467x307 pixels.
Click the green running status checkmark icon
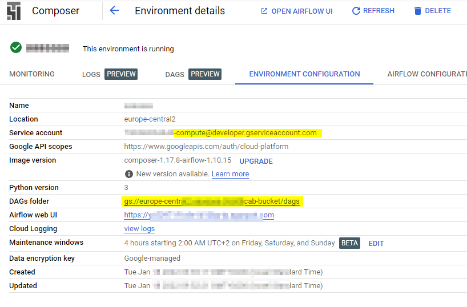tap(16, 47)
